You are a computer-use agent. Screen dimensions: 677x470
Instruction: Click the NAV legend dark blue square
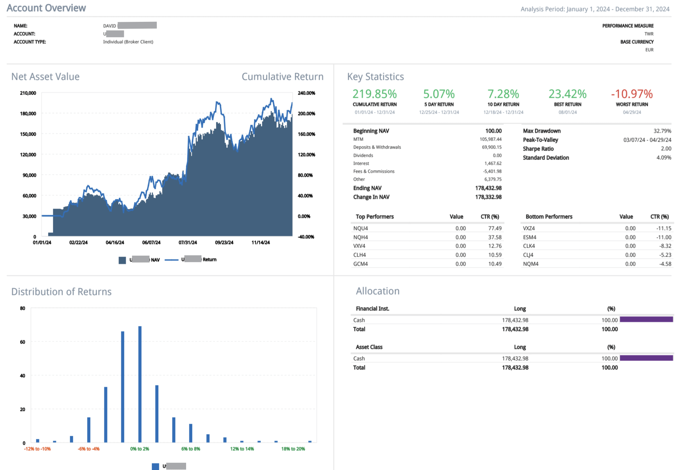[x=122, y=260]
